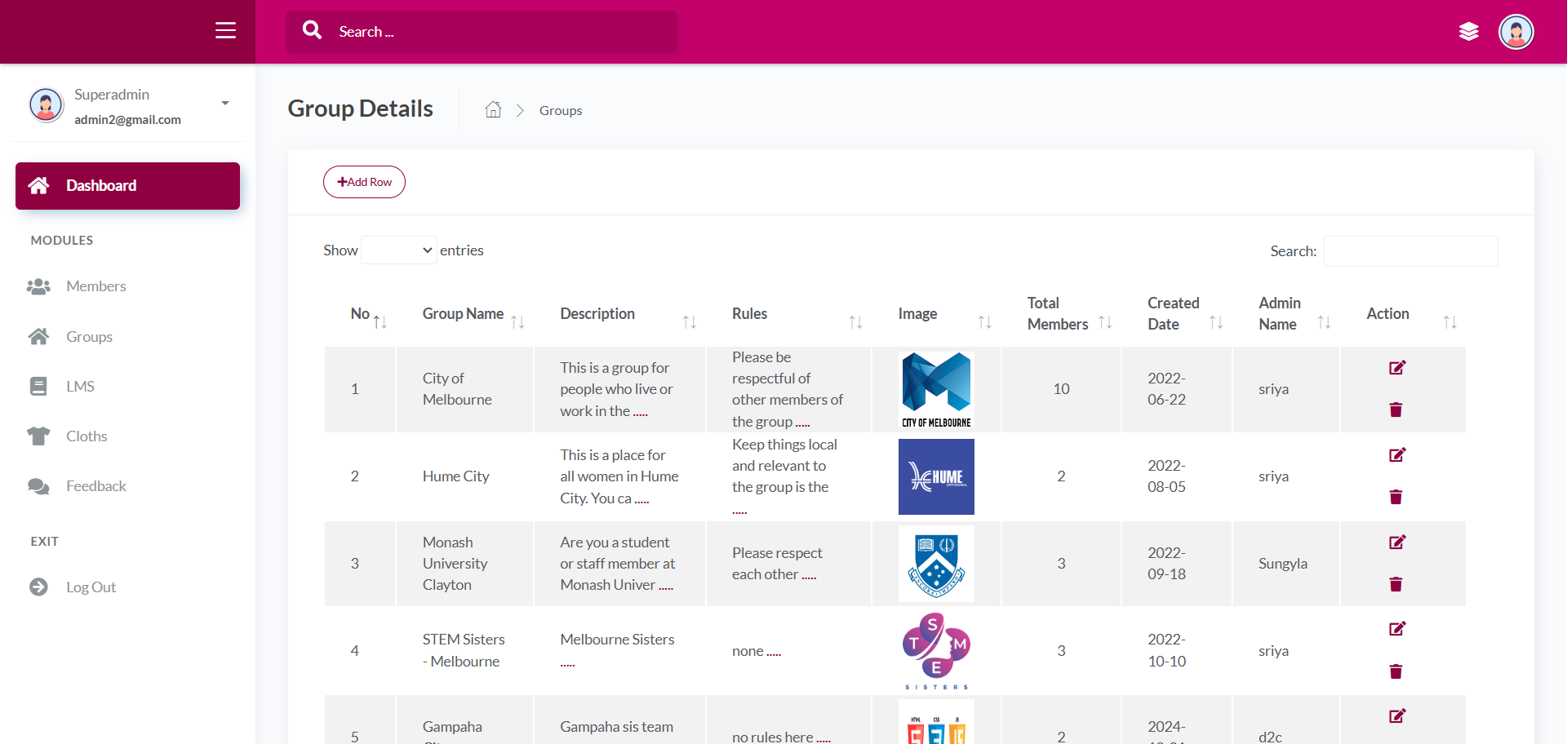The image size is (1567, 744).
Task: Click the Add Row button
Action: 364,182
